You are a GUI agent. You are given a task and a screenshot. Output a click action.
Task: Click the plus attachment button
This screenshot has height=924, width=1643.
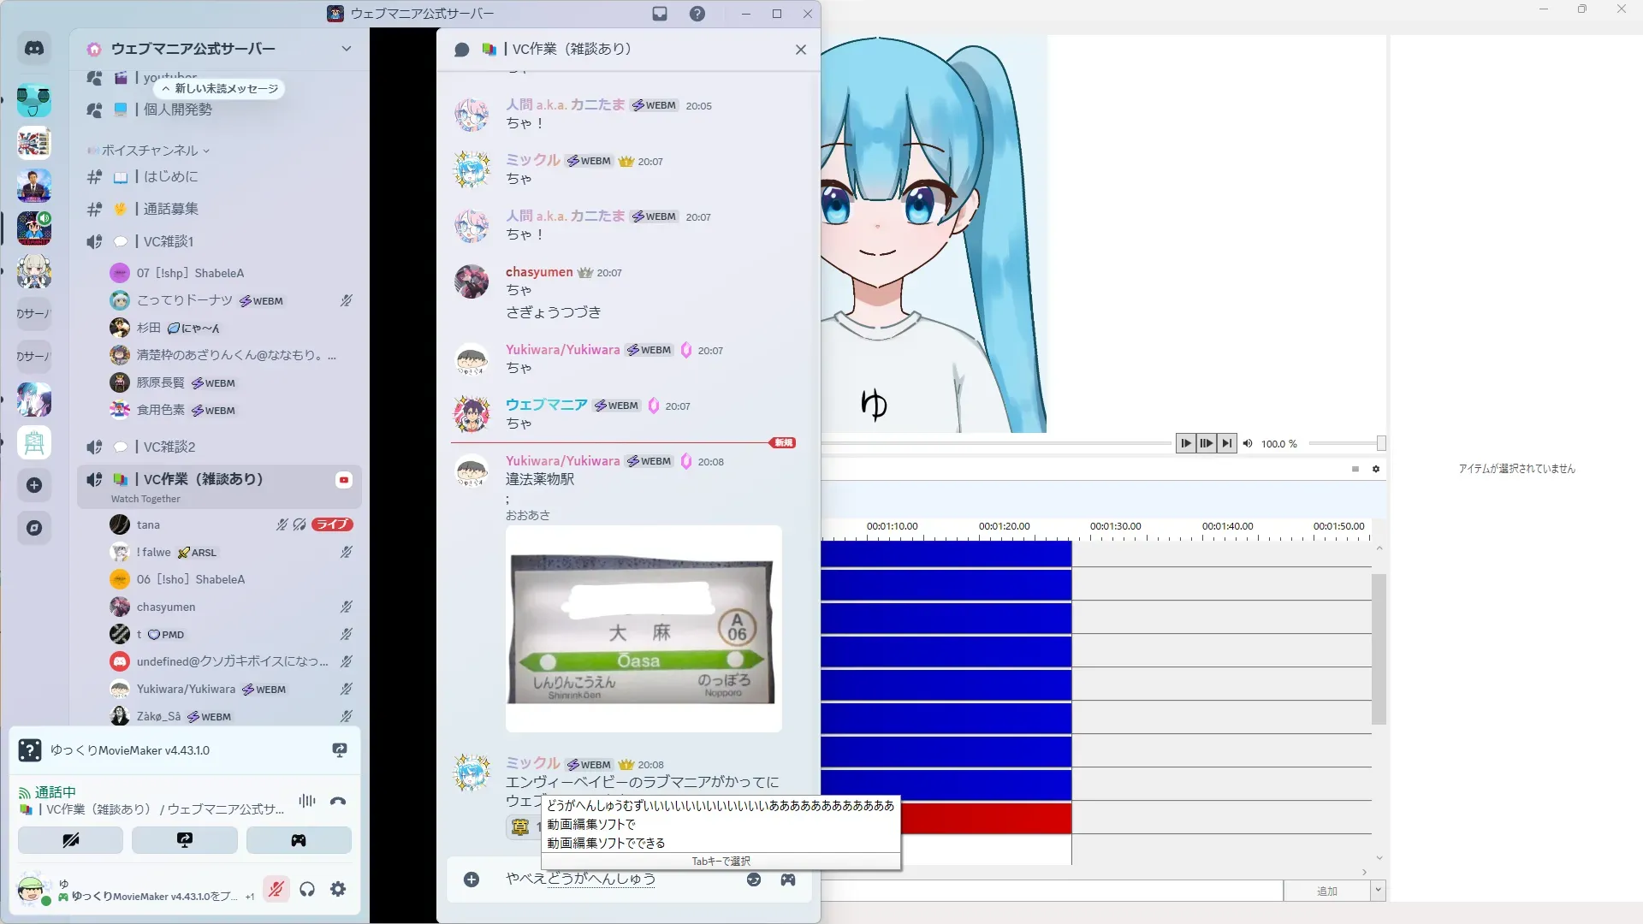[472, 880]
